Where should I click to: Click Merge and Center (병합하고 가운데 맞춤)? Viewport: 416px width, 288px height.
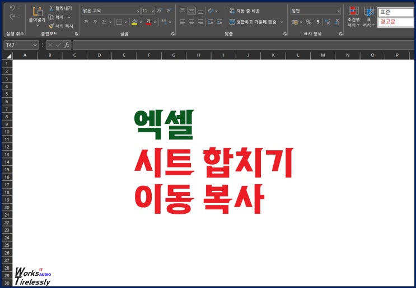[253, 22]
